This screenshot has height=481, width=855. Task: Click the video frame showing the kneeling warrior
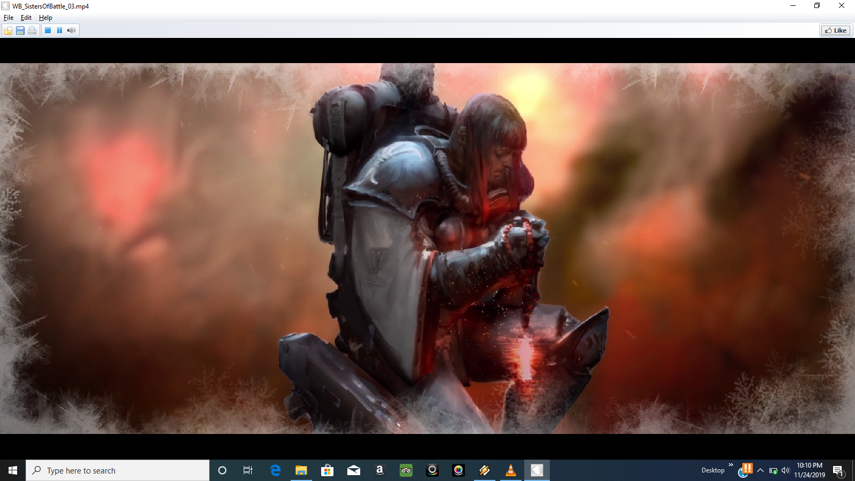(428, 249)
